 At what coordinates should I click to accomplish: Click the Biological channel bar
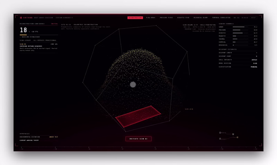click(240, 45)
